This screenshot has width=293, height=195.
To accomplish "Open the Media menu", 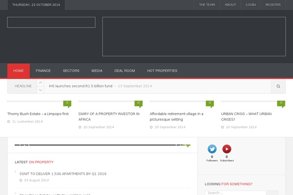I will 97,71.
